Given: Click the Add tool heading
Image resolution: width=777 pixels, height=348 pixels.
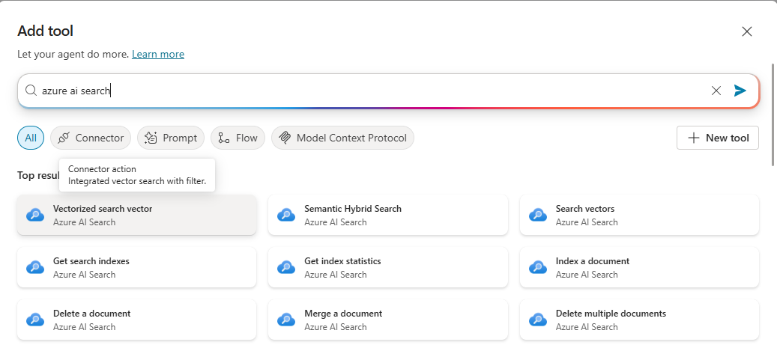Looking at the screenshot, I should pos(45,31).
